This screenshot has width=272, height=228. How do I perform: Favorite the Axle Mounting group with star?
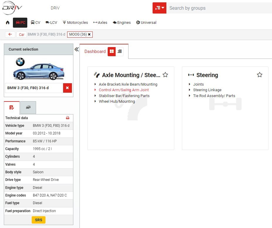(x=165, y=75)
